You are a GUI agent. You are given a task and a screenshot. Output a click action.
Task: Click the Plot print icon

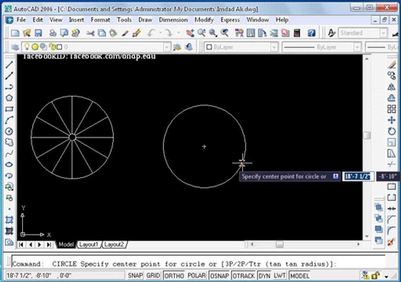pyautogui.click(x=53, y=33)
